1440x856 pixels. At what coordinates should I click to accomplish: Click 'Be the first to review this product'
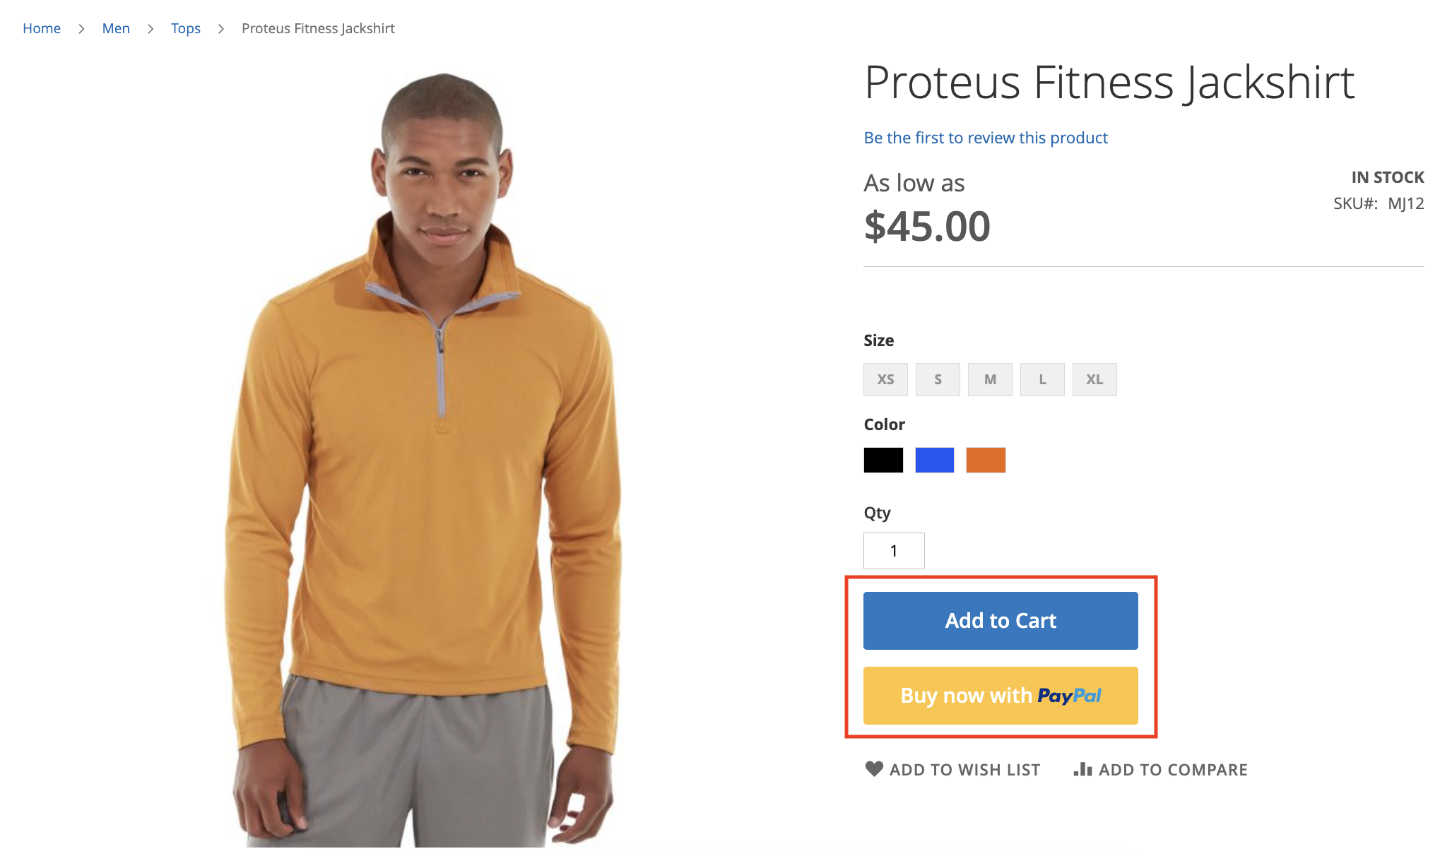tap(986, 137)
